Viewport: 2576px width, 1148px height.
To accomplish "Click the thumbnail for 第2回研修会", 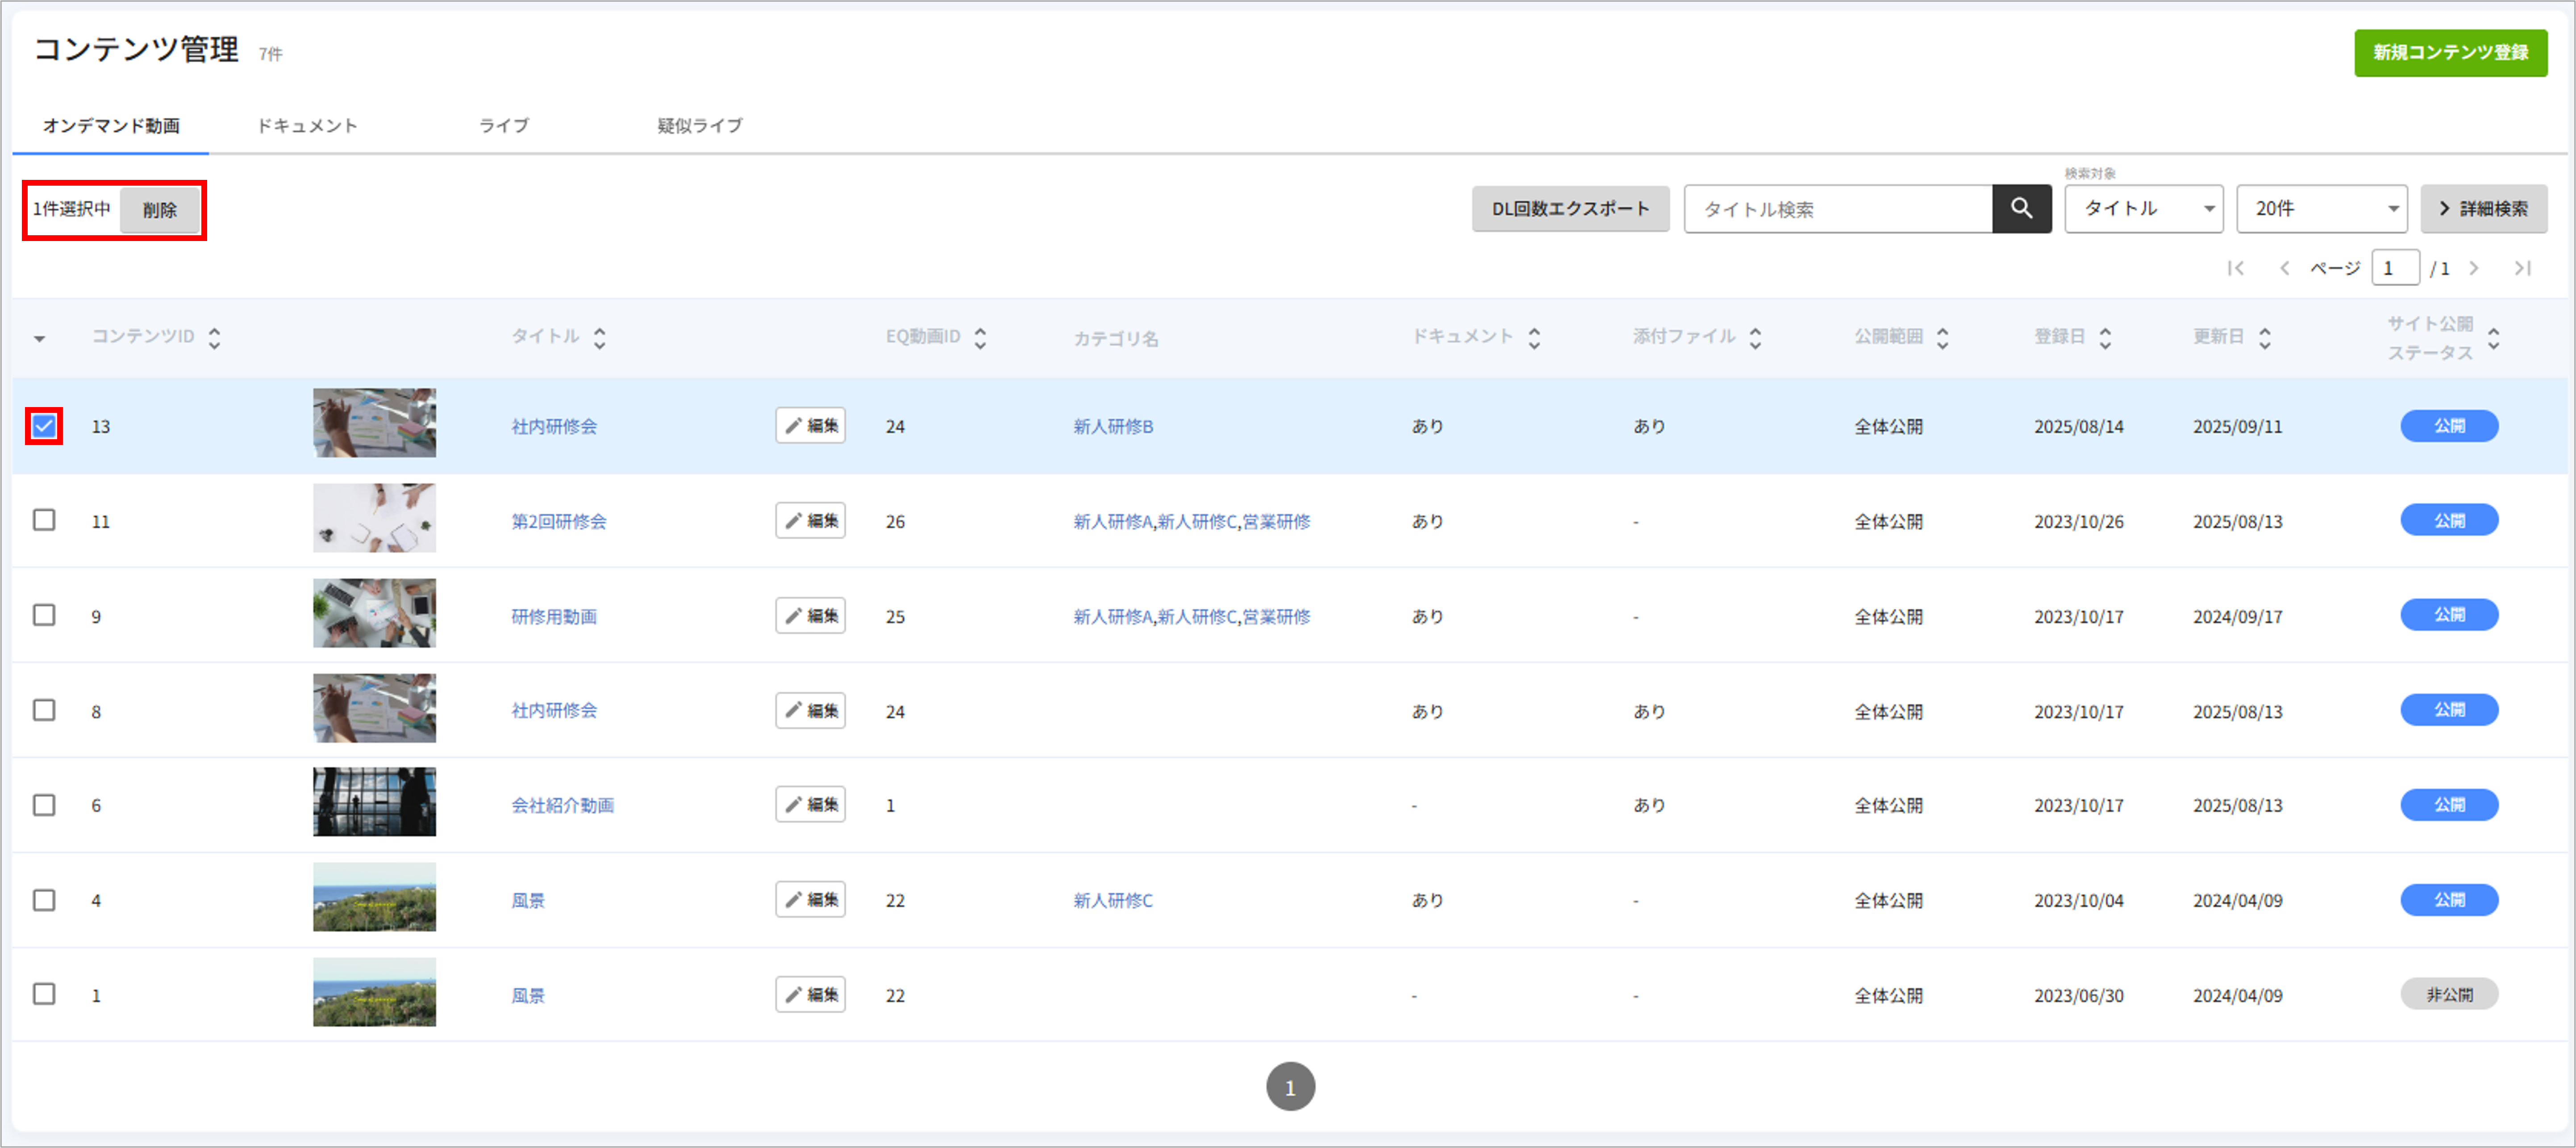I will 374,518.
